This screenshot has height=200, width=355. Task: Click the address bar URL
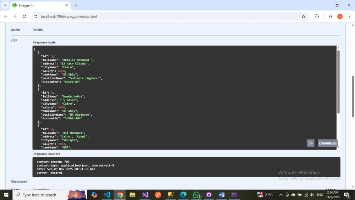69,16
